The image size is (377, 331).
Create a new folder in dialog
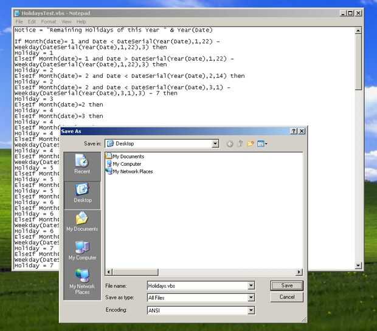point(251,144)
